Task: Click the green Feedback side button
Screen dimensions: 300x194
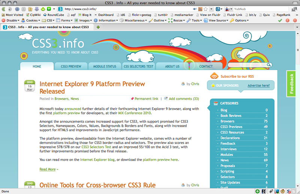Action: pyautogui.click(x=292, y=84)
